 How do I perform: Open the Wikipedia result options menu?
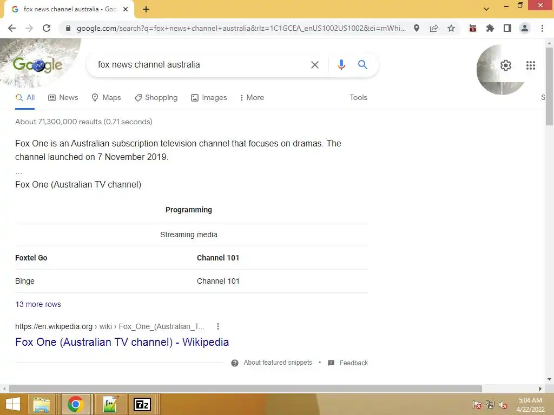[218, 326]
